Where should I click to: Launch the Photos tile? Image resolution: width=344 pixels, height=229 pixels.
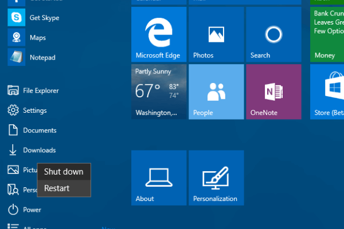coord(216,34)
